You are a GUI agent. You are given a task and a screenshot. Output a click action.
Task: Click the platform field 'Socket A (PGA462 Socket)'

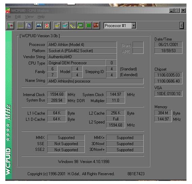point(82,51)
